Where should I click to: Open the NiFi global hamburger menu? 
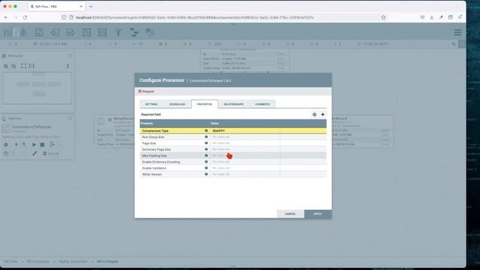tap(458, 32)
